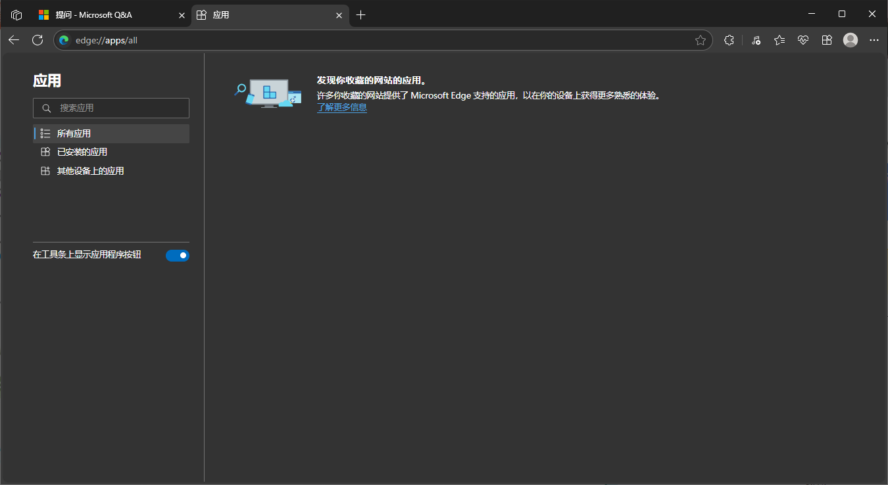The height and width of the screenshot is (485, 888).
Task: Switch to 提问 - Microsoft Q&A tab
Action: (x=111, y=15)
